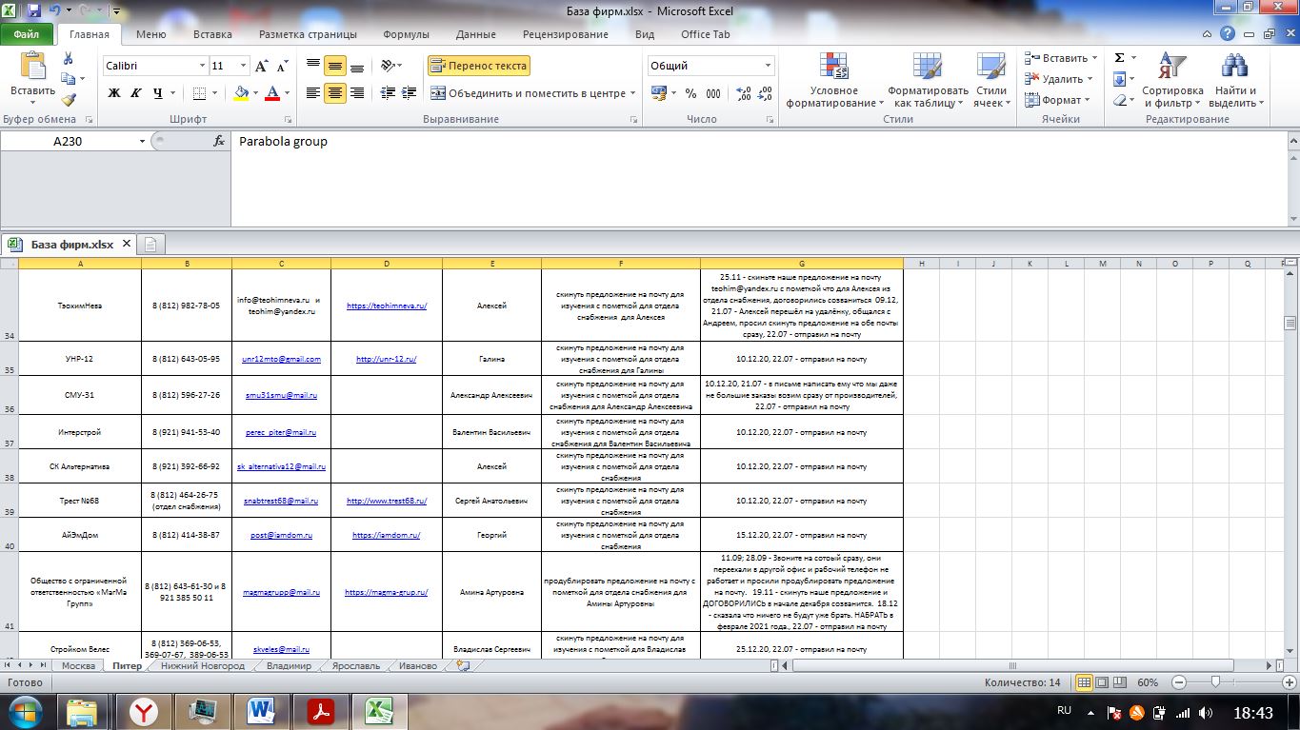
Task: Align text to the right
Action: [x=357, y=93]
